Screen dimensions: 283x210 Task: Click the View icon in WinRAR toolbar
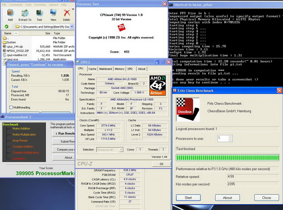pyautogui.click(x=53, y=13)
